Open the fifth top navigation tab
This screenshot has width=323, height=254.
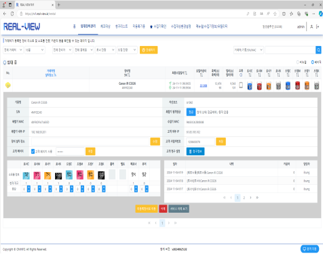(138, 26)
